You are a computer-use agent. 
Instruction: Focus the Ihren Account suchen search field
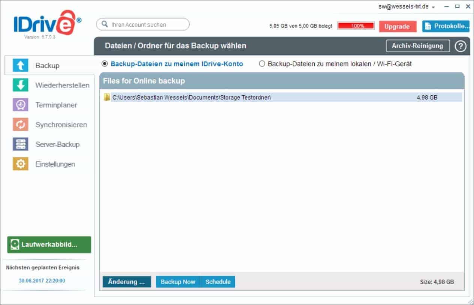point(143,24)
